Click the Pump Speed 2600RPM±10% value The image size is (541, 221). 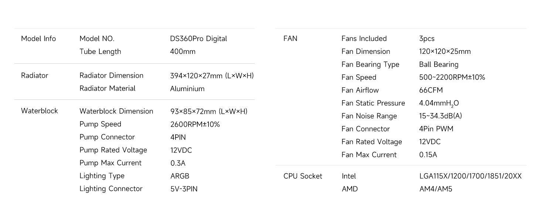[x=195, y=124]
